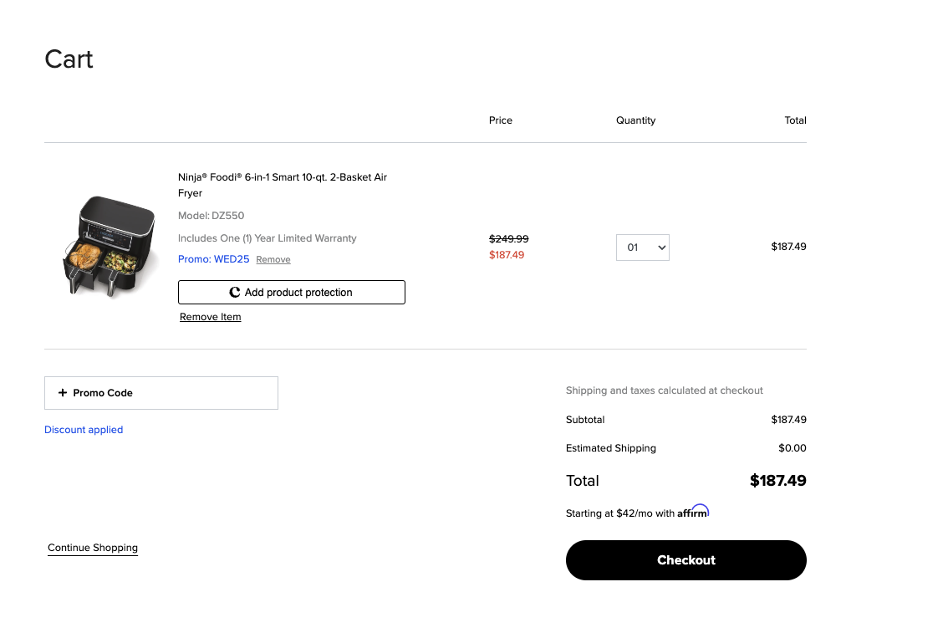
Task: Click the Starting at $42/mo financing text
Action: pos(619,513)
